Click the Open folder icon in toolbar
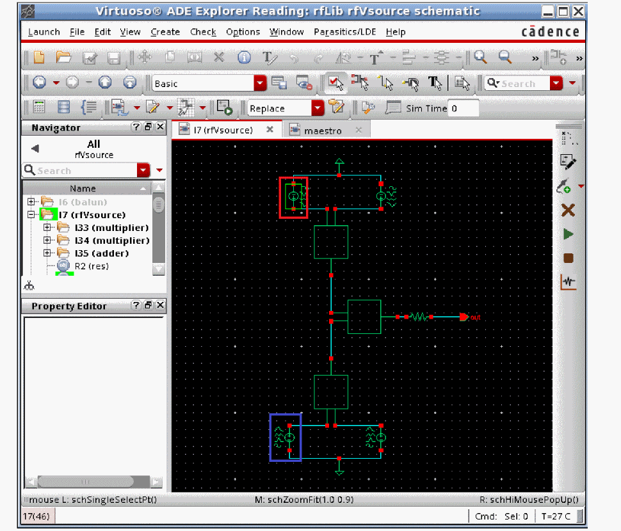Image resolution: width=621 pixels, height=531 pixels. [x=63, y=58]
